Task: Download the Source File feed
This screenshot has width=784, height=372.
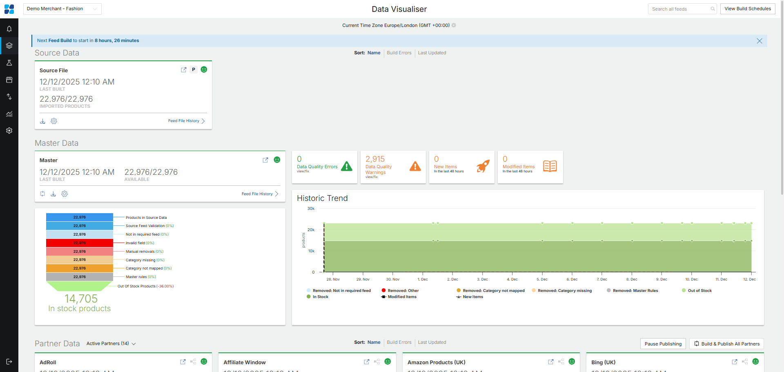Action: (x=42, y=121)
